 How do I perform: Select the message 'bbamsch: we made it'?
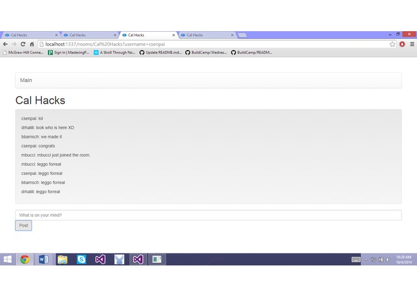tap(41, 137)
